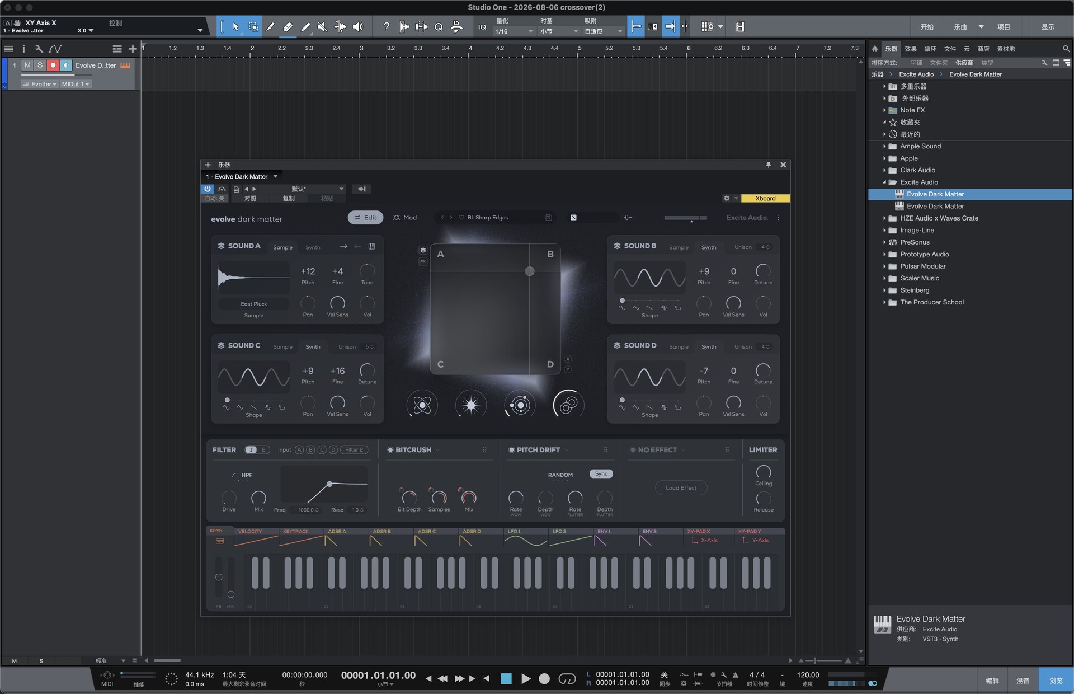Switch browser to the 效果 tab
The image size is (1074, 694).
(x=911, y=49)
